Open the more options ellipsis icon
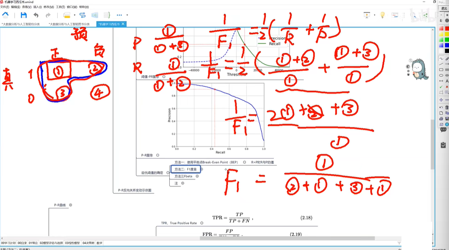The height and width of the screenshot is (250, 449). click(x=119, y=15)
